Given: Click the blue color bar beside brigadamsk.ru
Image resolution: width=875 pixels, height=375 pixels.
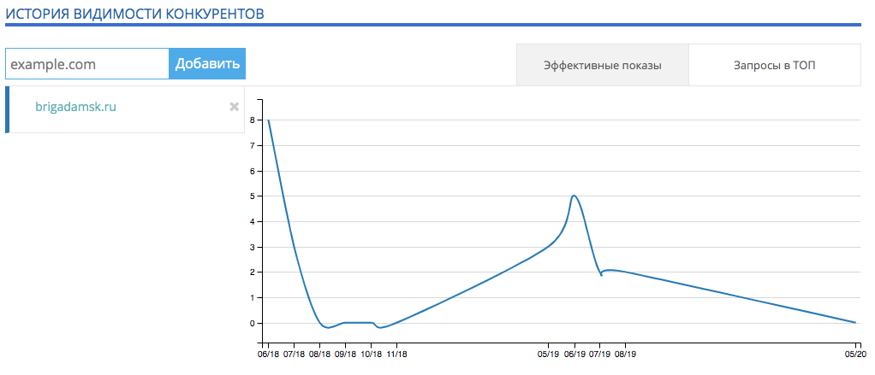Looking at the screenshot, I should coord(8,109).
